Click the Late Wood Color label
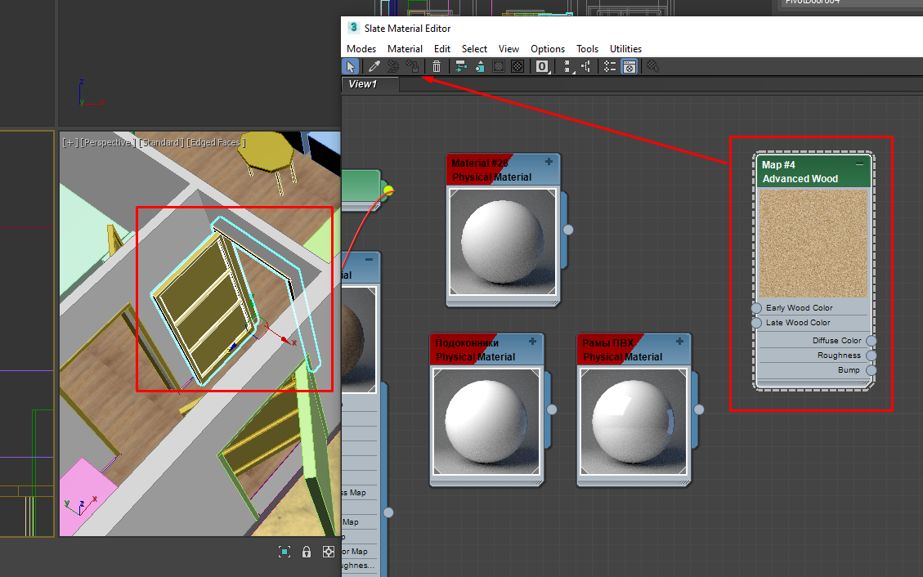923x577 pixels. coord(798,323)
